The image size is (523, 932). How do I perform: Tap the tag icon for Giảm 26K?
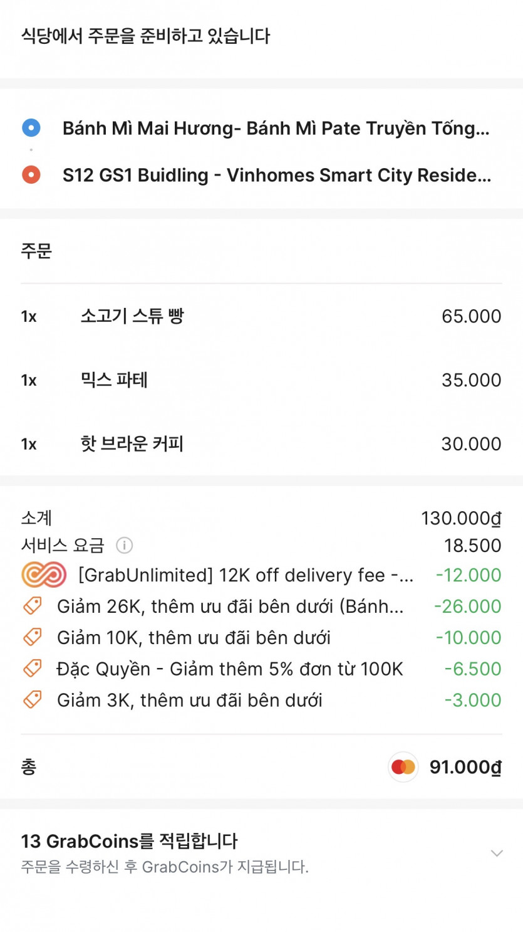[x=32, y=606]
